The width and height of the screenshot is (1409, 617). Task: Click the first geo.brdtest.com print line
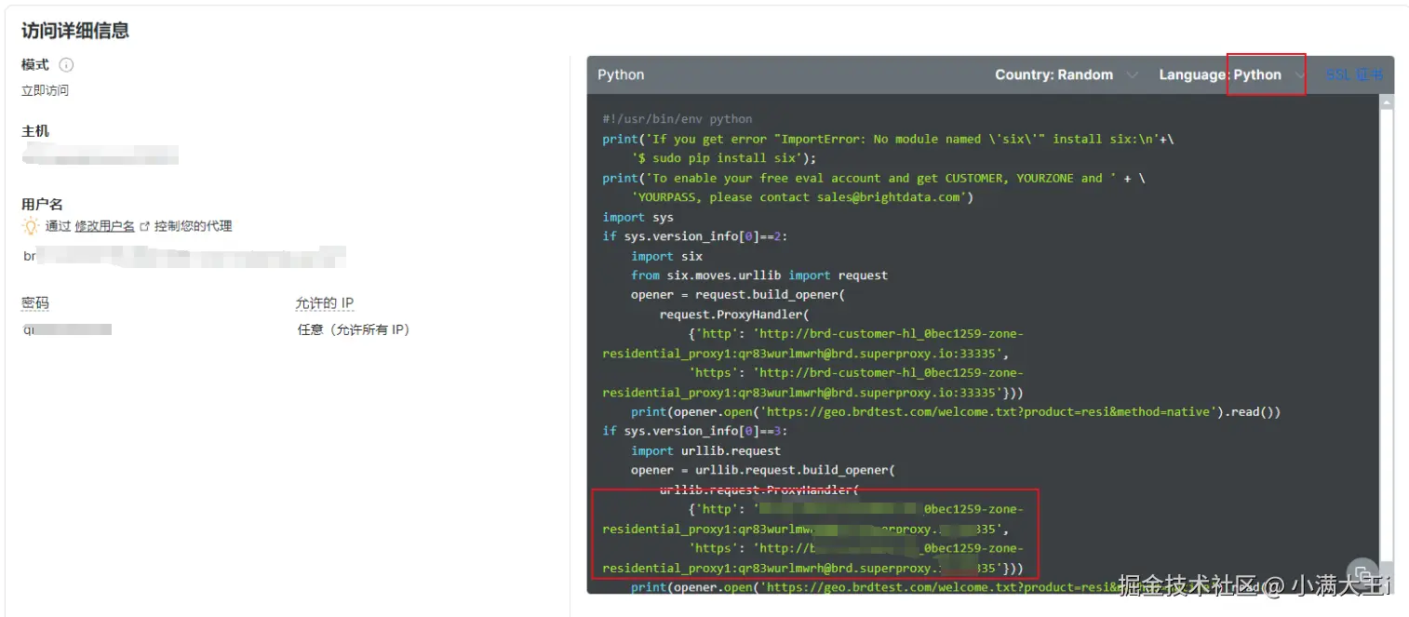(x=956, y=411)
